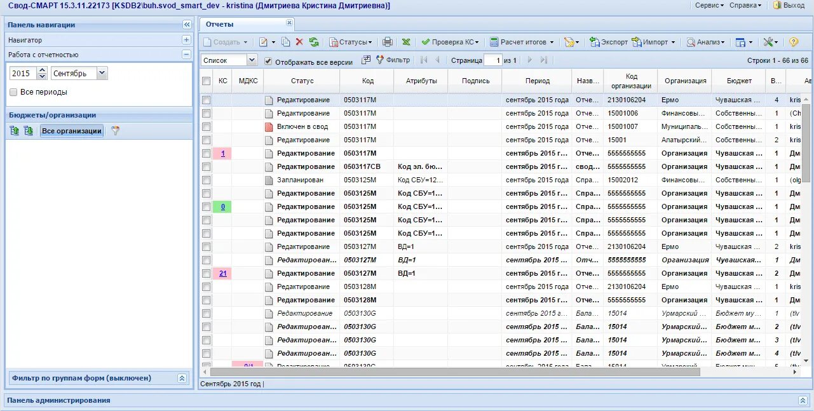
Task: Go to last page navigation icon
Action: (x=543, y=60)
